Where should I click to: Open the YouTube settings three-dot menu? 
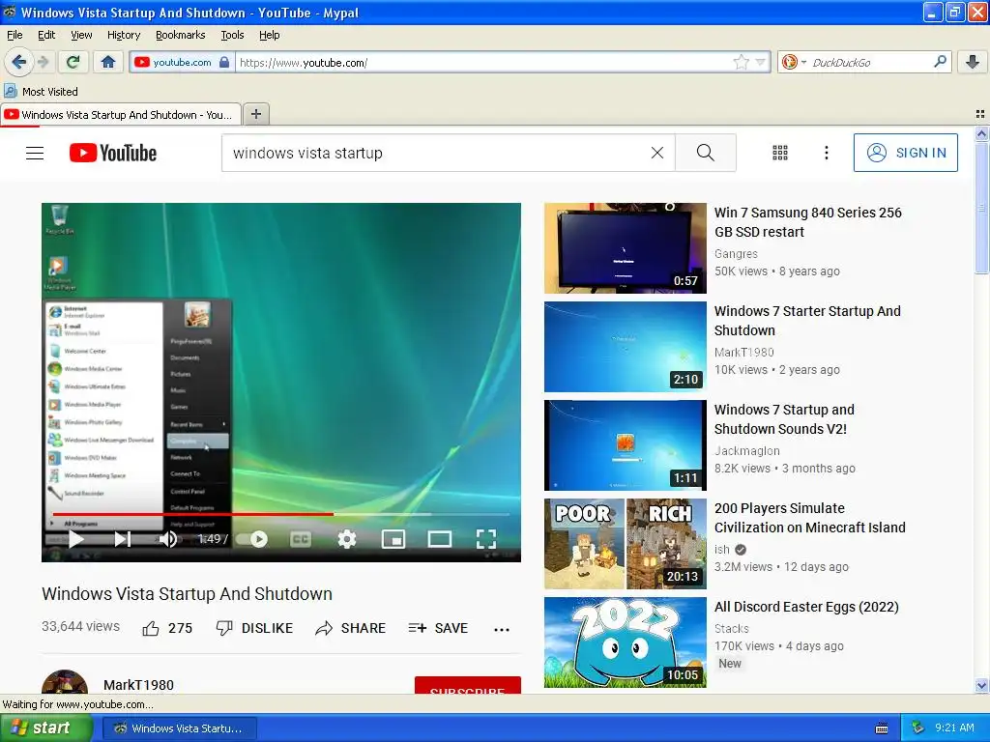click(826, 153)
